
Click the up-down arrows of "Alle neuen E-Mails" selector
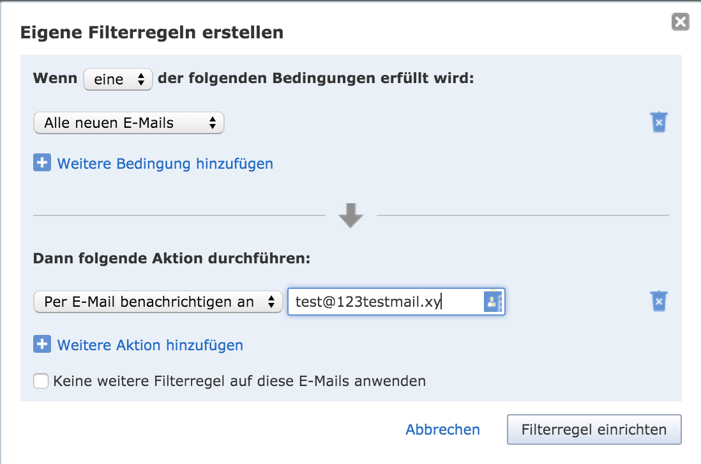(213, 123)
